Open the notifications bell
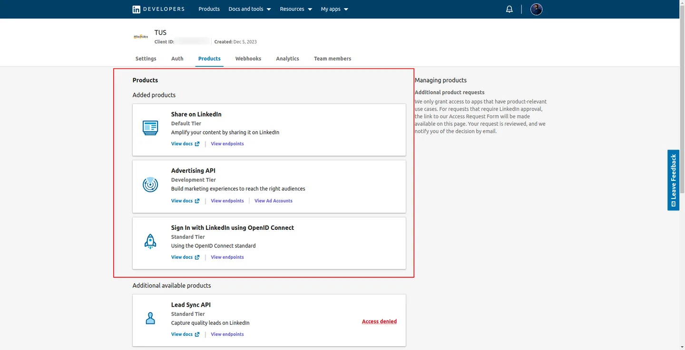The height and width of the screenshot is (350, 685). pyautogui.click(x=509, y=9)
